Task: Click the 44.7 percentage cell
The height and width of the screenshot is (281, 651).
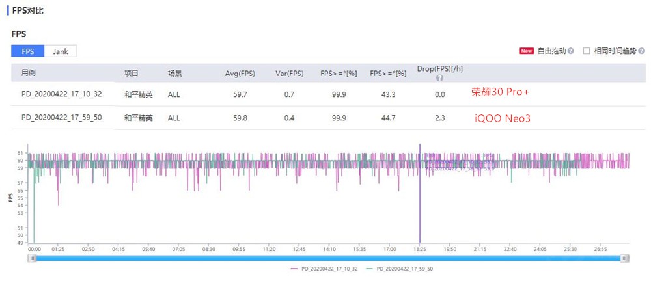Action: 388,118
